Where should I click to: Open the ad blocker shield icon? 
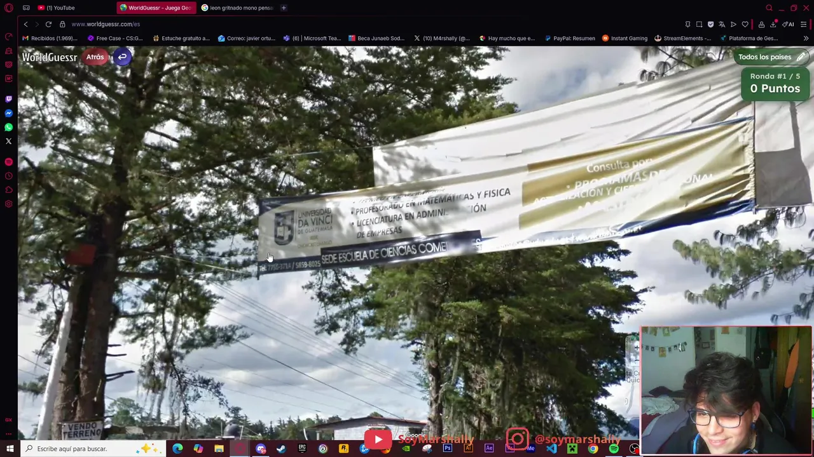[x=710, y=24]
